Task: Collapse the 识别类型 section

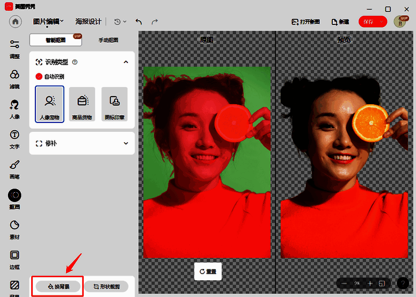Action: (x=125, y=62)
